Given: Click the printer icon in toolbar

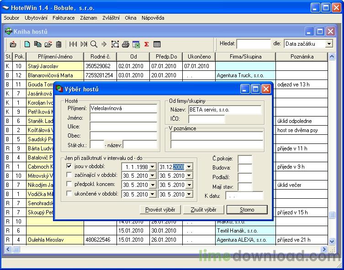Looking at the screenshot, I should [125, 44].
